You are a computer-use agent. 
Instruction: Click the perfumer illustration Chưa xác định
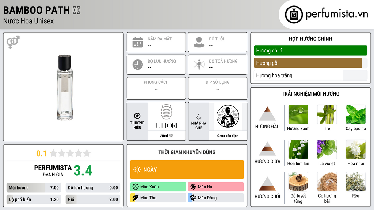228,116
